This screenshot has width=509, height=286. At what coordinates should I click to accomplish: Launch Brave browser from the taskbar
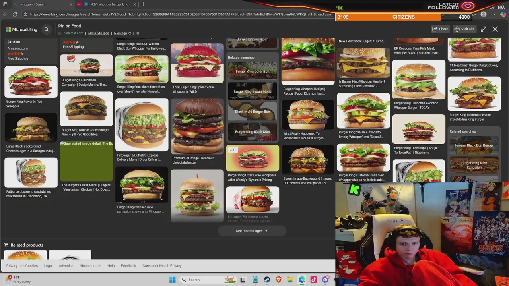coord(278,280)
